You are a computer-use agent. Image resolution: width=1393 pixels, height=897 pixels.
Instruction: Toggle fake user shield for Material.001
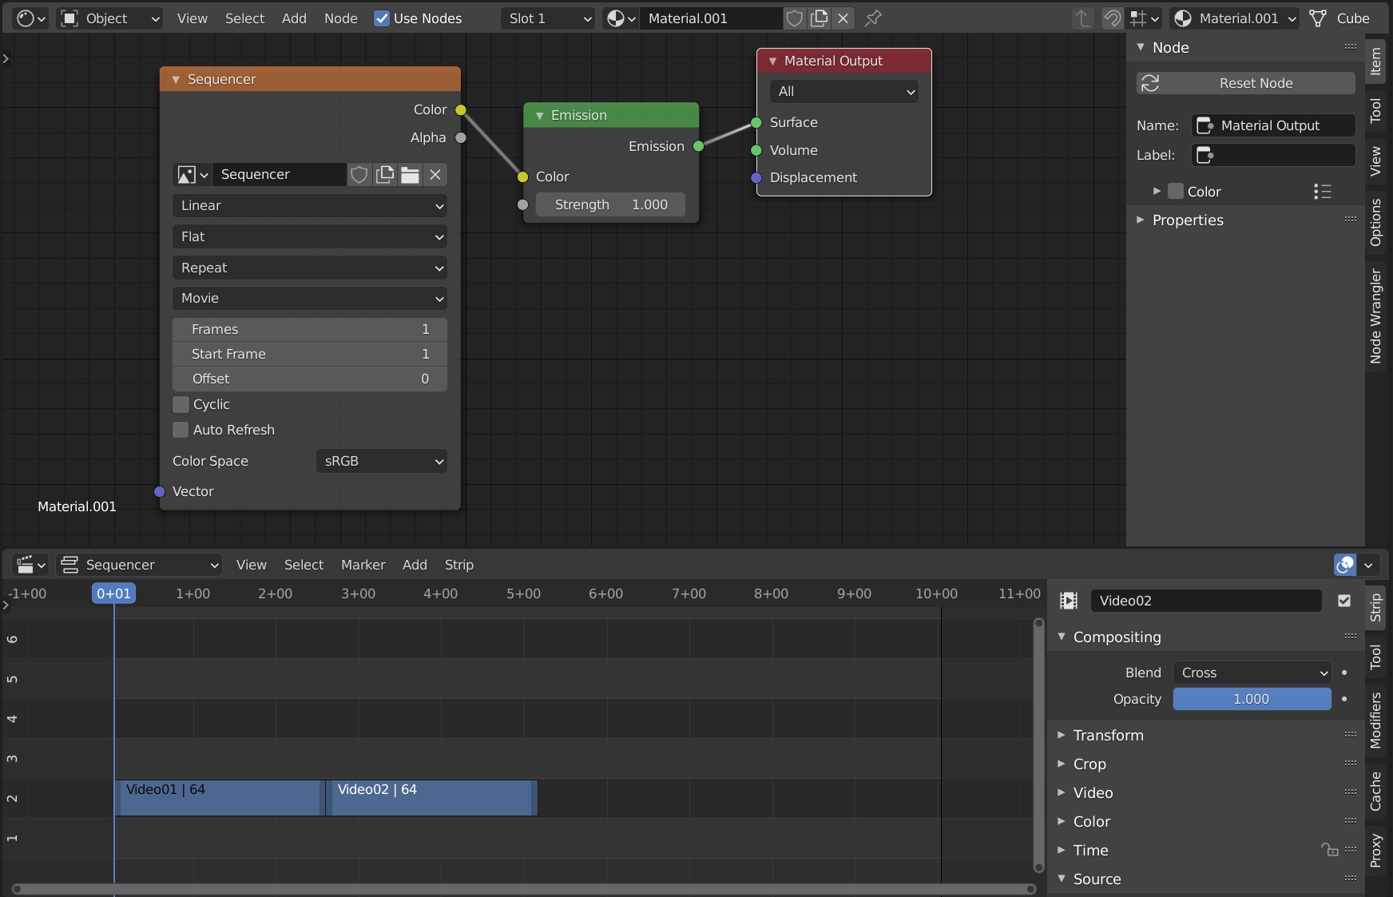[x=794, y=18]
